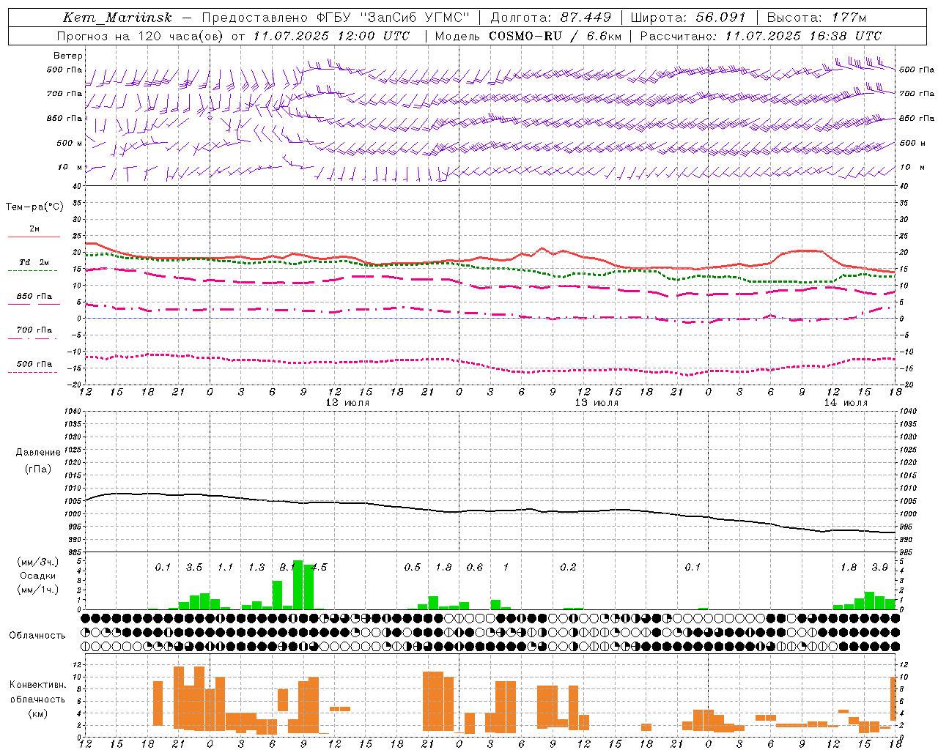The width and height of the screenshot is (938, 750).
Task: Click the 'Осадки' precipitation label
Action: pyautogui.click(x=37, y=576)
